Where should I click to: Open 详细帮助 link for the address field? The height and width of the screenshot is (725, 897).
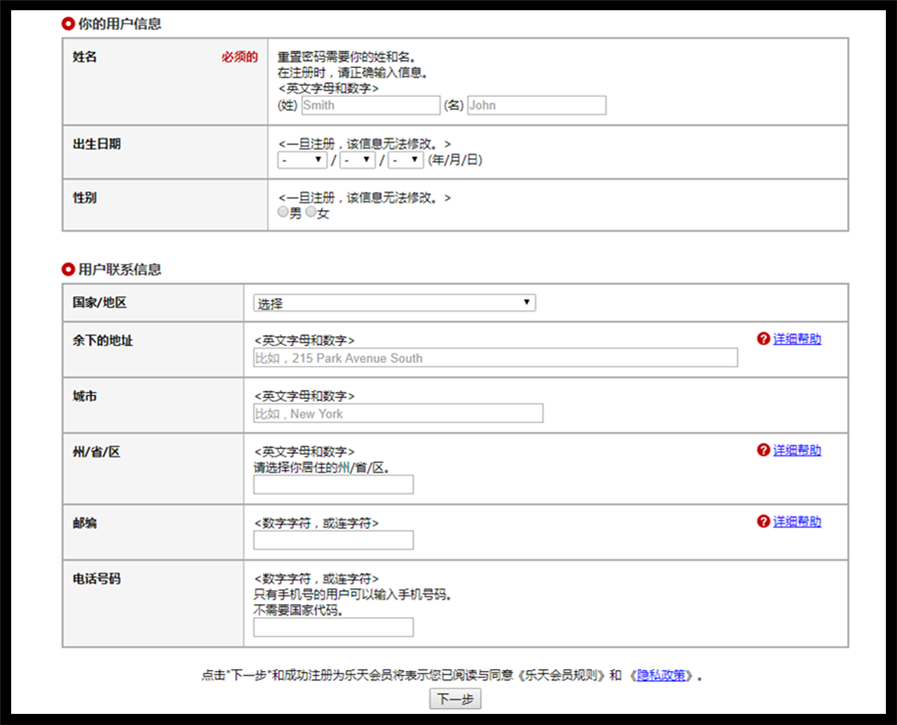tap(797, 339)
